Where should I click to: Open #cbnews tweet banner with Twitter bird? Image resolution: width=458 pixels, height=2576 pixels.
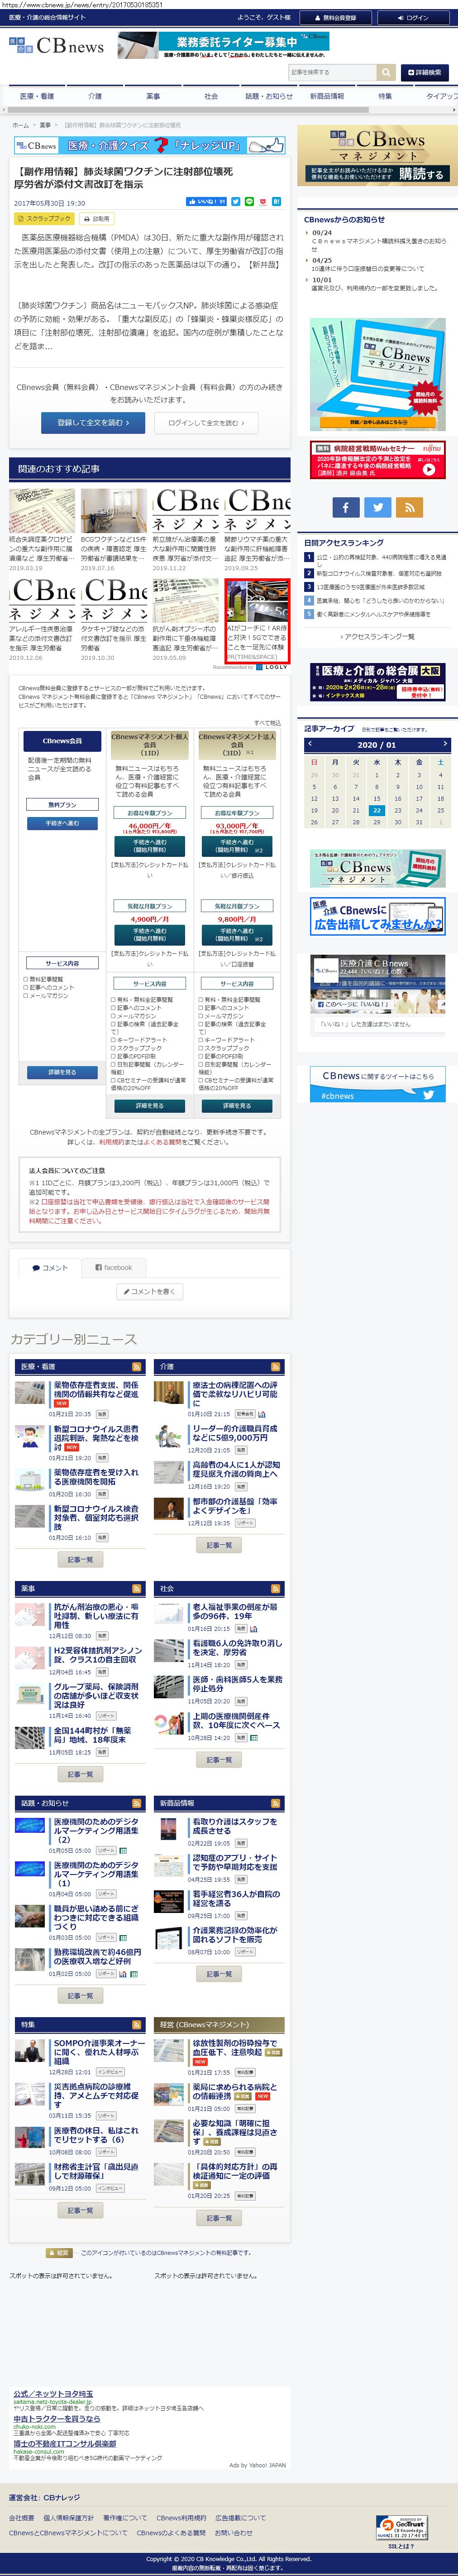(377, 1084)
